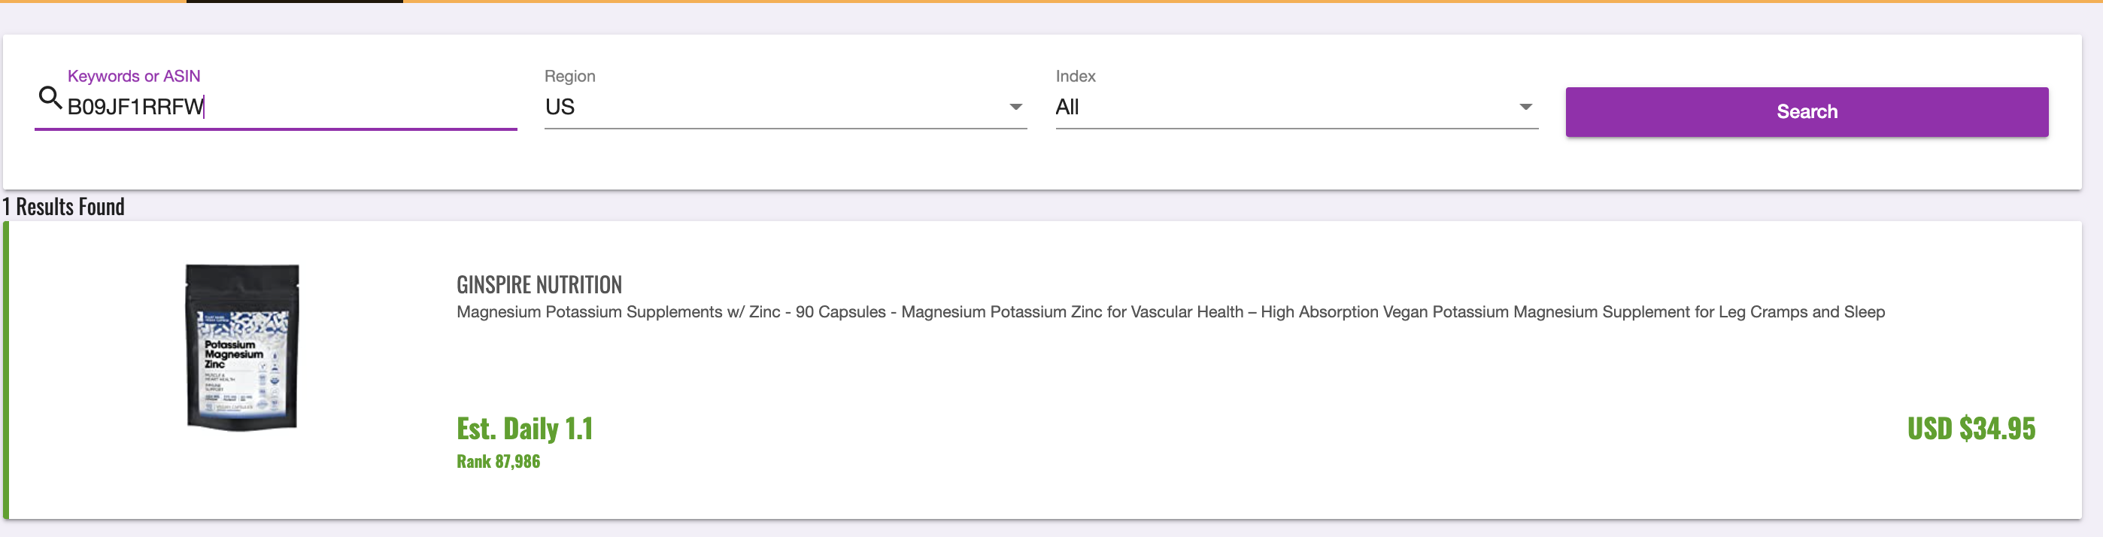Click the purple Search button
The height and width of the screenshot is (537, 2103).
coord(1807,112)
